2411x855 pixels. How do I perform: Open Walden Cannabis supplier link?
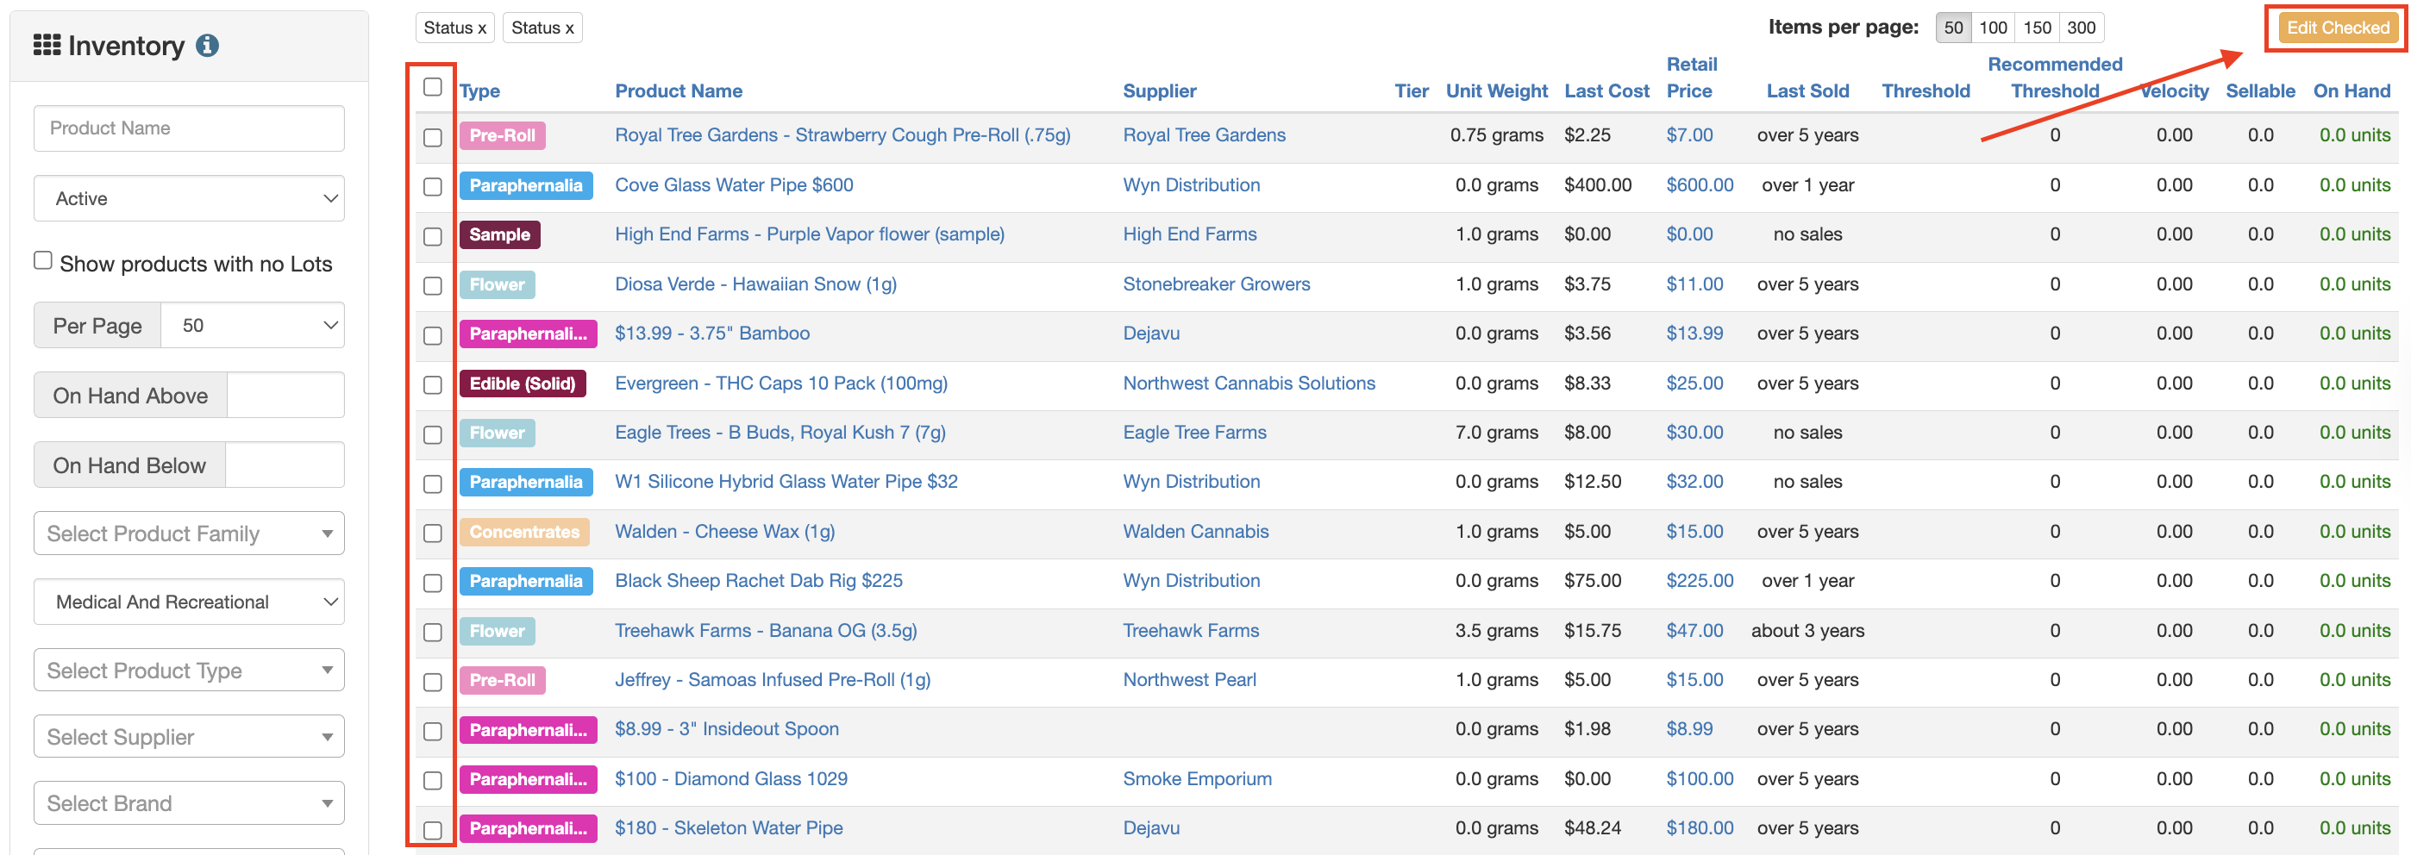1195,531
